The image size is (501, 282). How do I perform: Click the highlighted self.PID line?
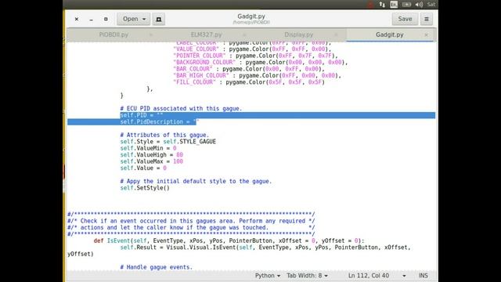pos(142,115)
